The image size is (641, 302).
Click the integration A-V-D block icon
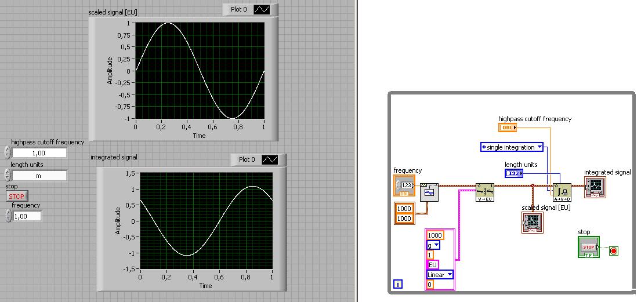pyautogui.click(x=562, y=192)
